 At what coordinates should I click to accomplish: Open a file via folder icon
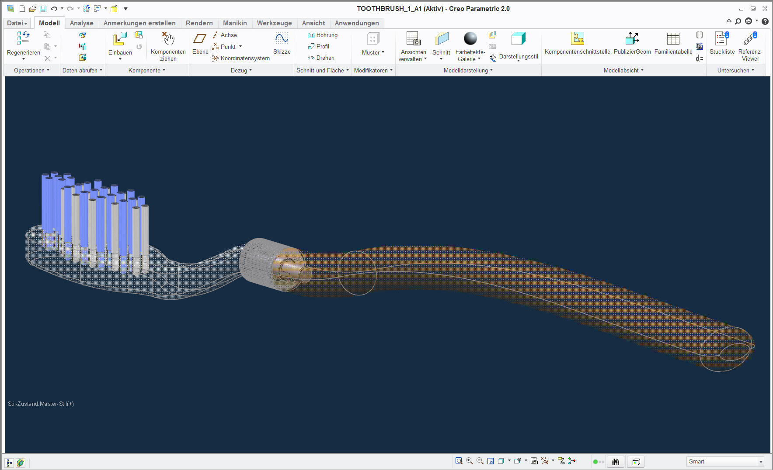point(32,9)
